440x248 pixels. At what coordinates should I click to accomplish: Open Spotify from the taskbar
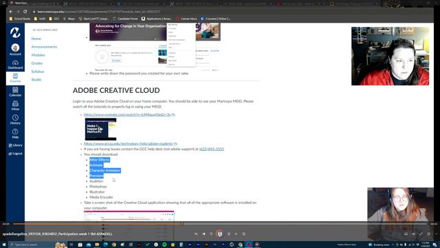[164, 245]
